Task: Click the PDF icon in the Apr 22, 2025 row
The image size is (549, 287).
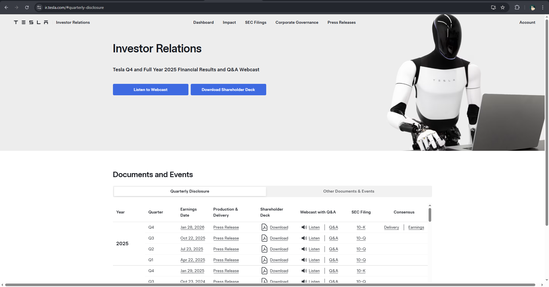Action: point(264,260)
